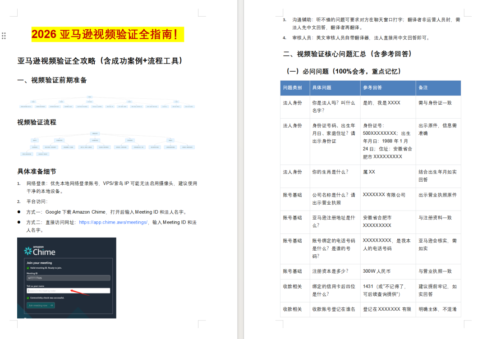Click the note 出示原件,信息需准确
This screenshot has width=487, height=339.
pyautogui.click(x=437, y=129)
